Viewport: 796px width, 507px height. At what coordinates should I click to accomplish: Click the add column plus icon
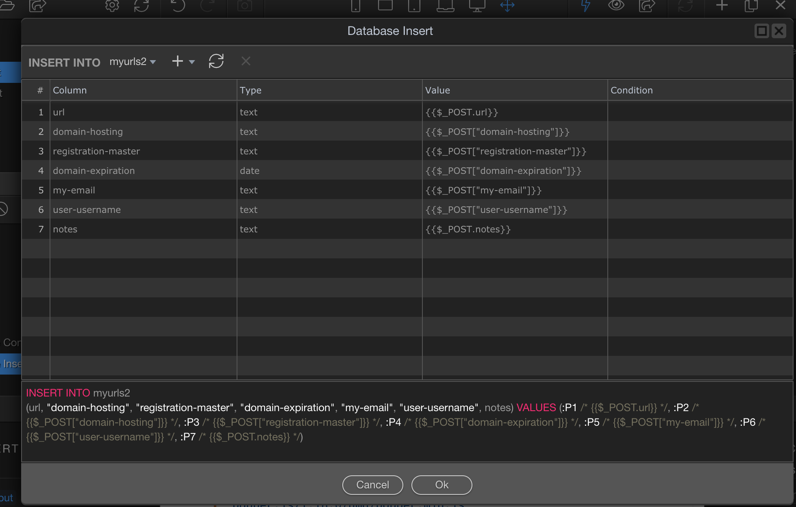(x=177, y=61)
